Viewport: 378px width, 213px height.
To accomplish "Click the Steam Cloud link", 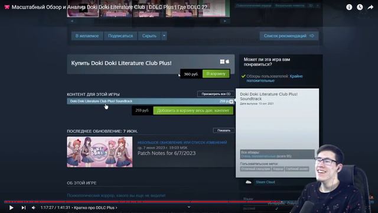I will pyautogui.click(x=265, y=182).
